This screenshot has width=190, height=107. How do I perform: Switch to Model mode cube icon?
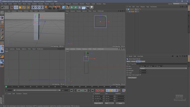click(x=2, y=18)
